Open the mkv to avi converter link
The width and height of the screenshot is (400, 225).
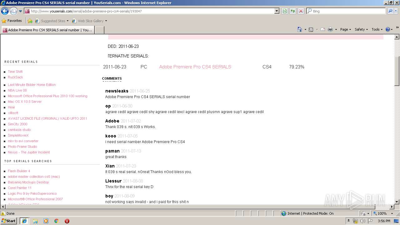(x=23, y=141)
